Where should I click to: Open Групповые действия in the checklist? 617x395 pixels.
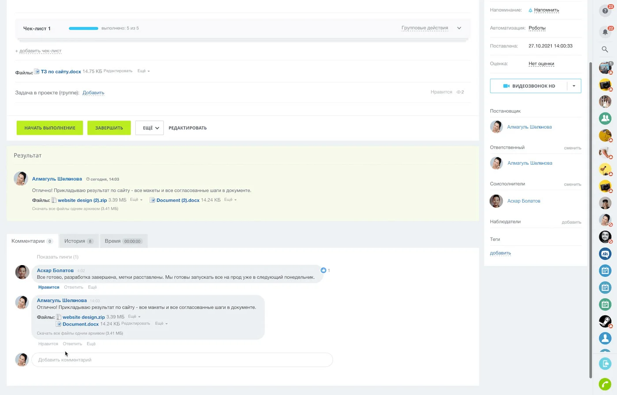[x=425, y=28]
